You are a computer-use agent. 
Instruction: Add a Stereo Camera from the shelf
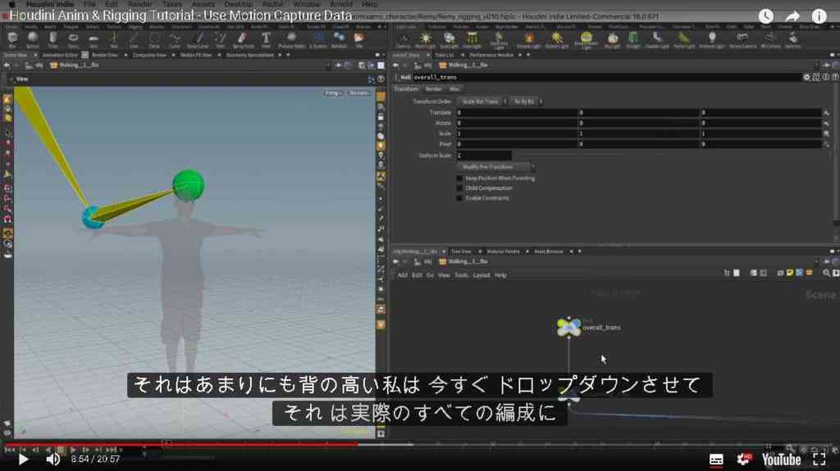[x=742, y=39]
